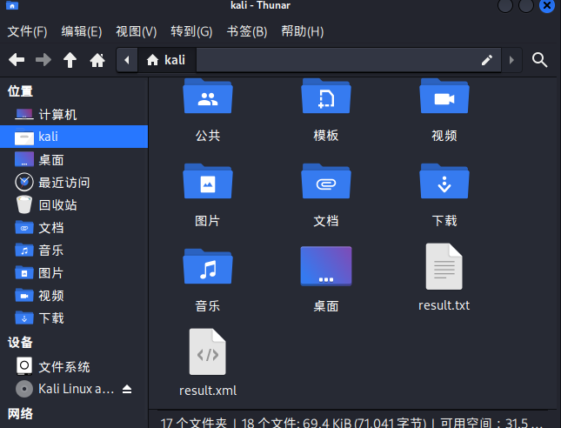
Task: Click the 设备 sidebar section header
Action: [20, 343]
